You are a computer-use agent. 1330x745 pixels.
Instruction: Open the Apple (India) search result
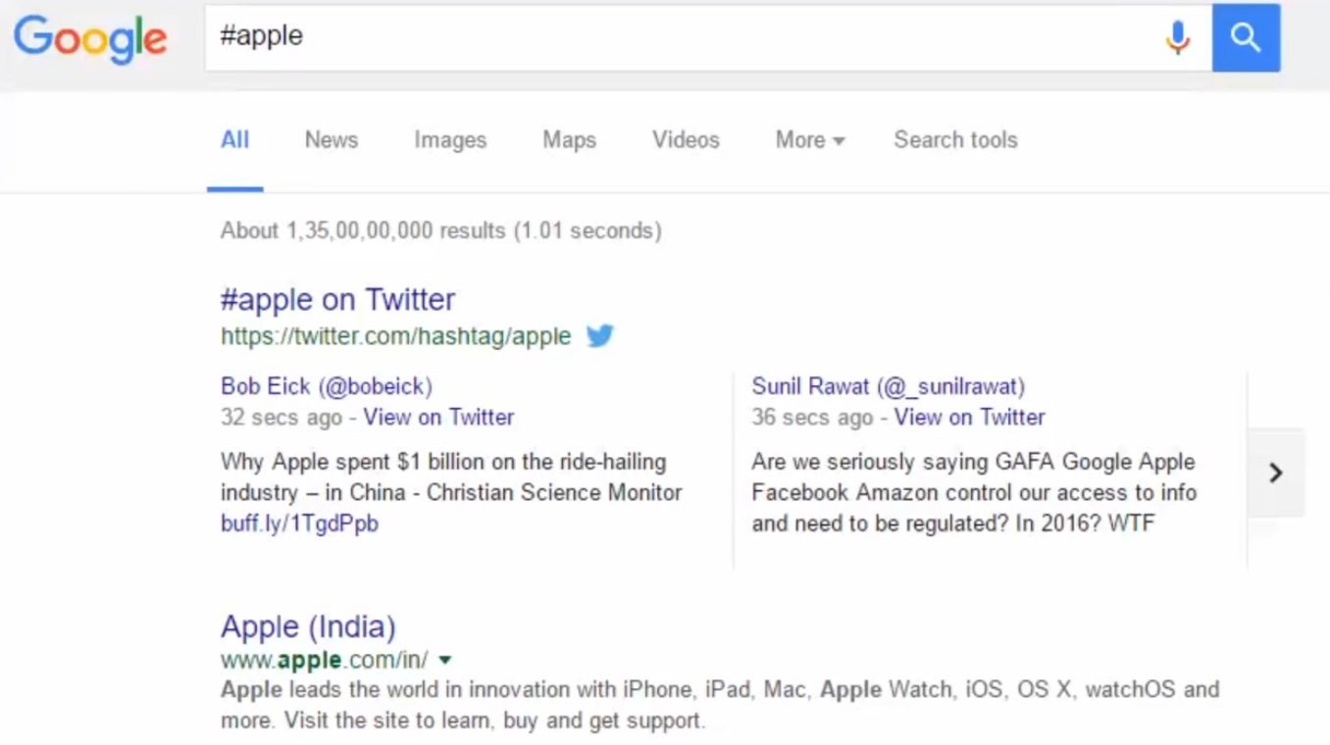(308, 626)
